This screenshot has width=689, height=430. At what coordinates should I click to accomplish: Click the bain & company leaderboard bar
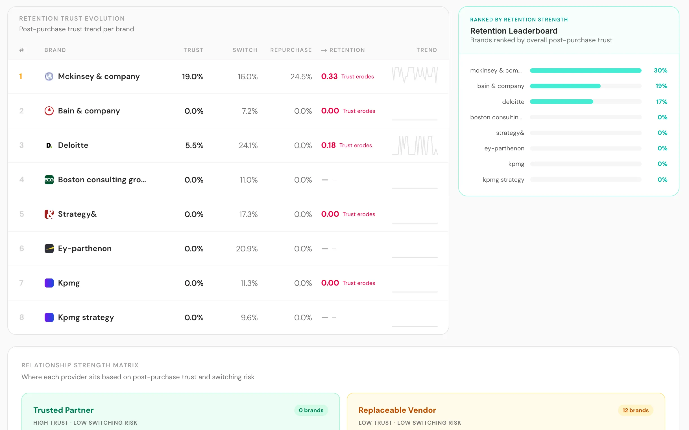(x=585, y=86)
